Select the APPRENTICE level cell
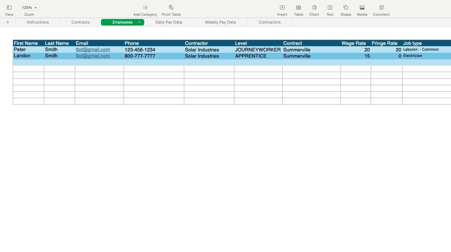The height and width of the screenshot is (252, 451). (258, 56)
